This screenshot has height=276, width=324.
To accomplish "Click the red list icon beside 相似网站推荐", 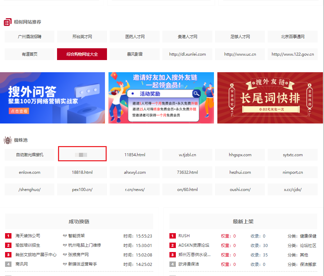I will tap(7, 22).
